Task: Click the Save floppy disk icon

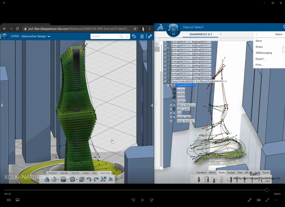Action: pos(63,179)
